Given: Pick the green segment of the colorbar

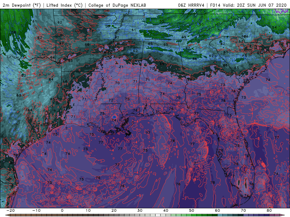Looking at the screenshot, I should tap(194, 215).
